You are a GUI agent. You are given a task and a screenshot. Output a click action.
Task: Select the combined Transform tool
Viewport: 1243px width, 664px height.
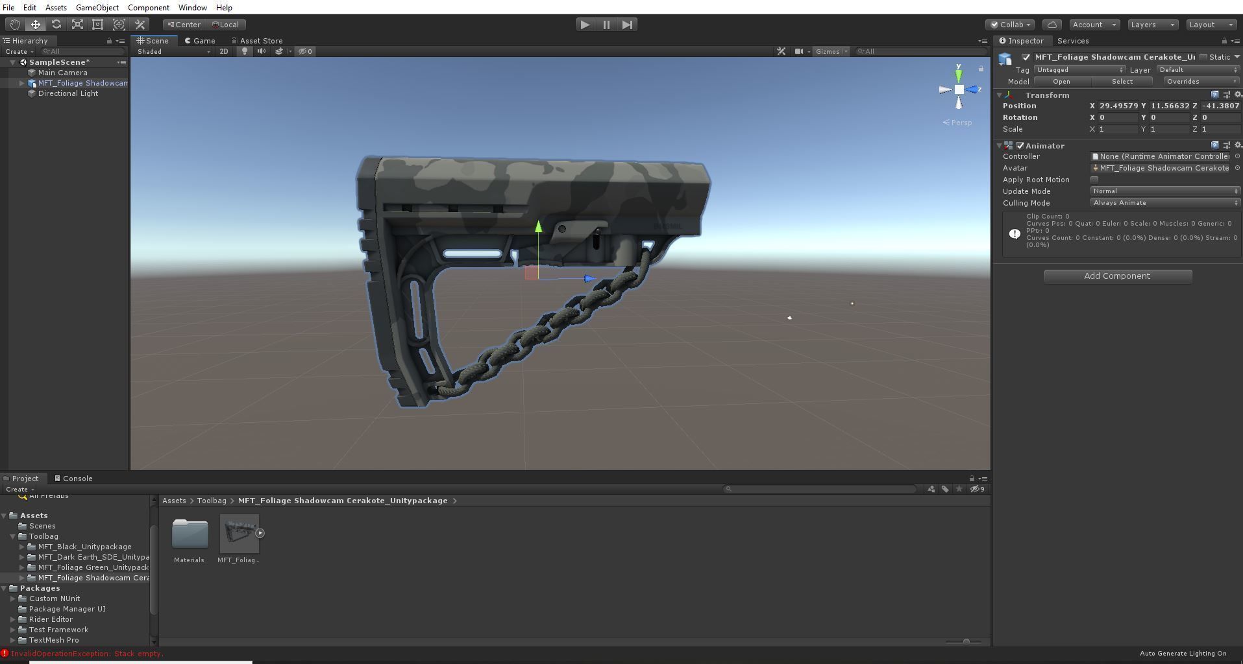coord(119,25)
